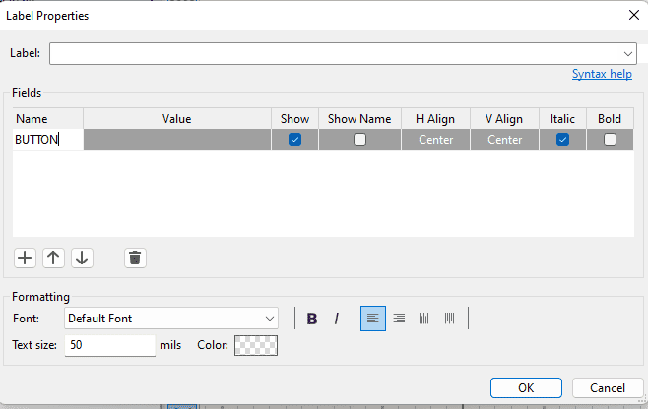The height and width of the screenshot is (409, 648).
Task: Change V Align Center cell for BUTTON
Action: [x=504, y=140]
